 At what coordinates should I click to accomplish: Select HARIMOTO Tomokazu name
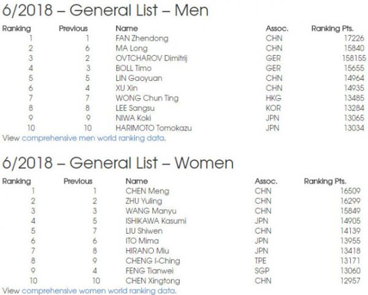pos(154,128)
